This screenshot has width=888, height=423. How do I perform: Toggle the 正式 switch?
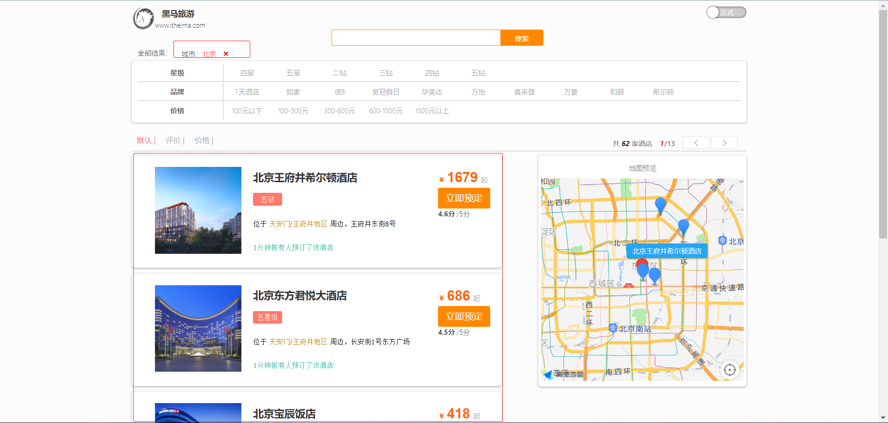pos(726,12)
